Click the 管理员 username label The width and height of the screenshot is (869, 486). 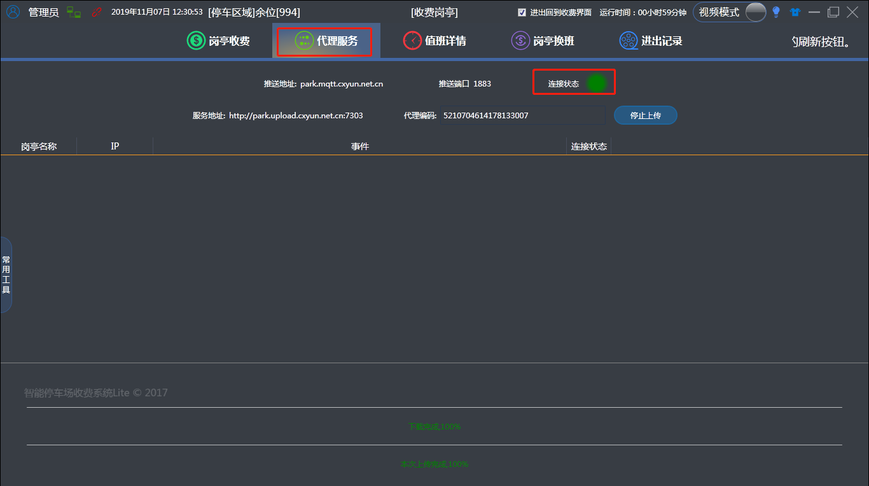click(x=43, y=12)
